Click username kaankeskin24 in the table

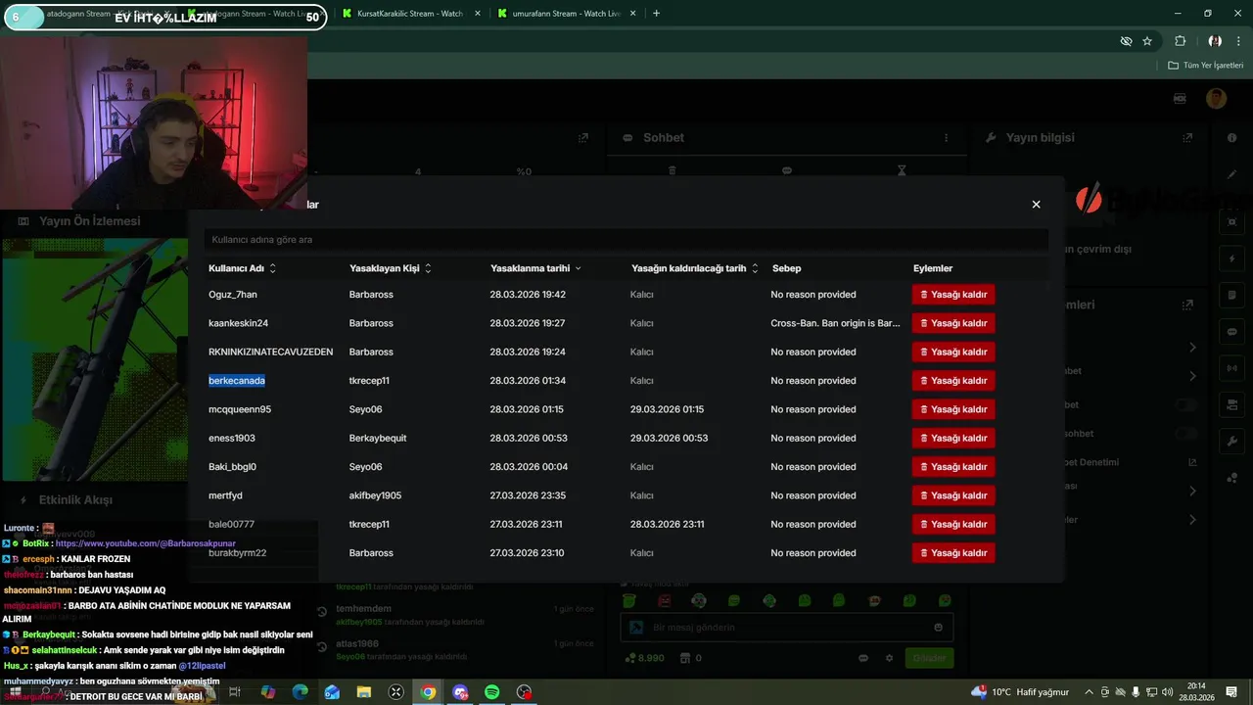point(238,323)
